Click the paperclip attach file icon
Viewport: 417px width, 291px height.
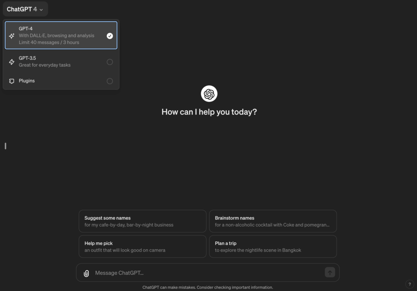coord(86,273)
